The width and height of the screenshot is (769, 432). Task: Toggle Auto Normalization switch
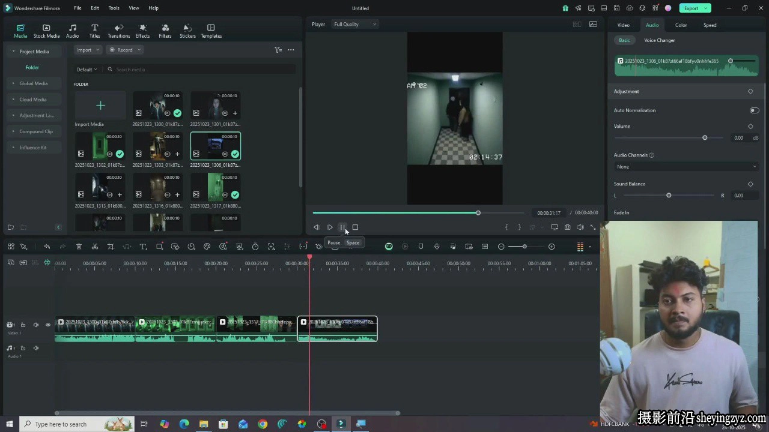(754, 110)
